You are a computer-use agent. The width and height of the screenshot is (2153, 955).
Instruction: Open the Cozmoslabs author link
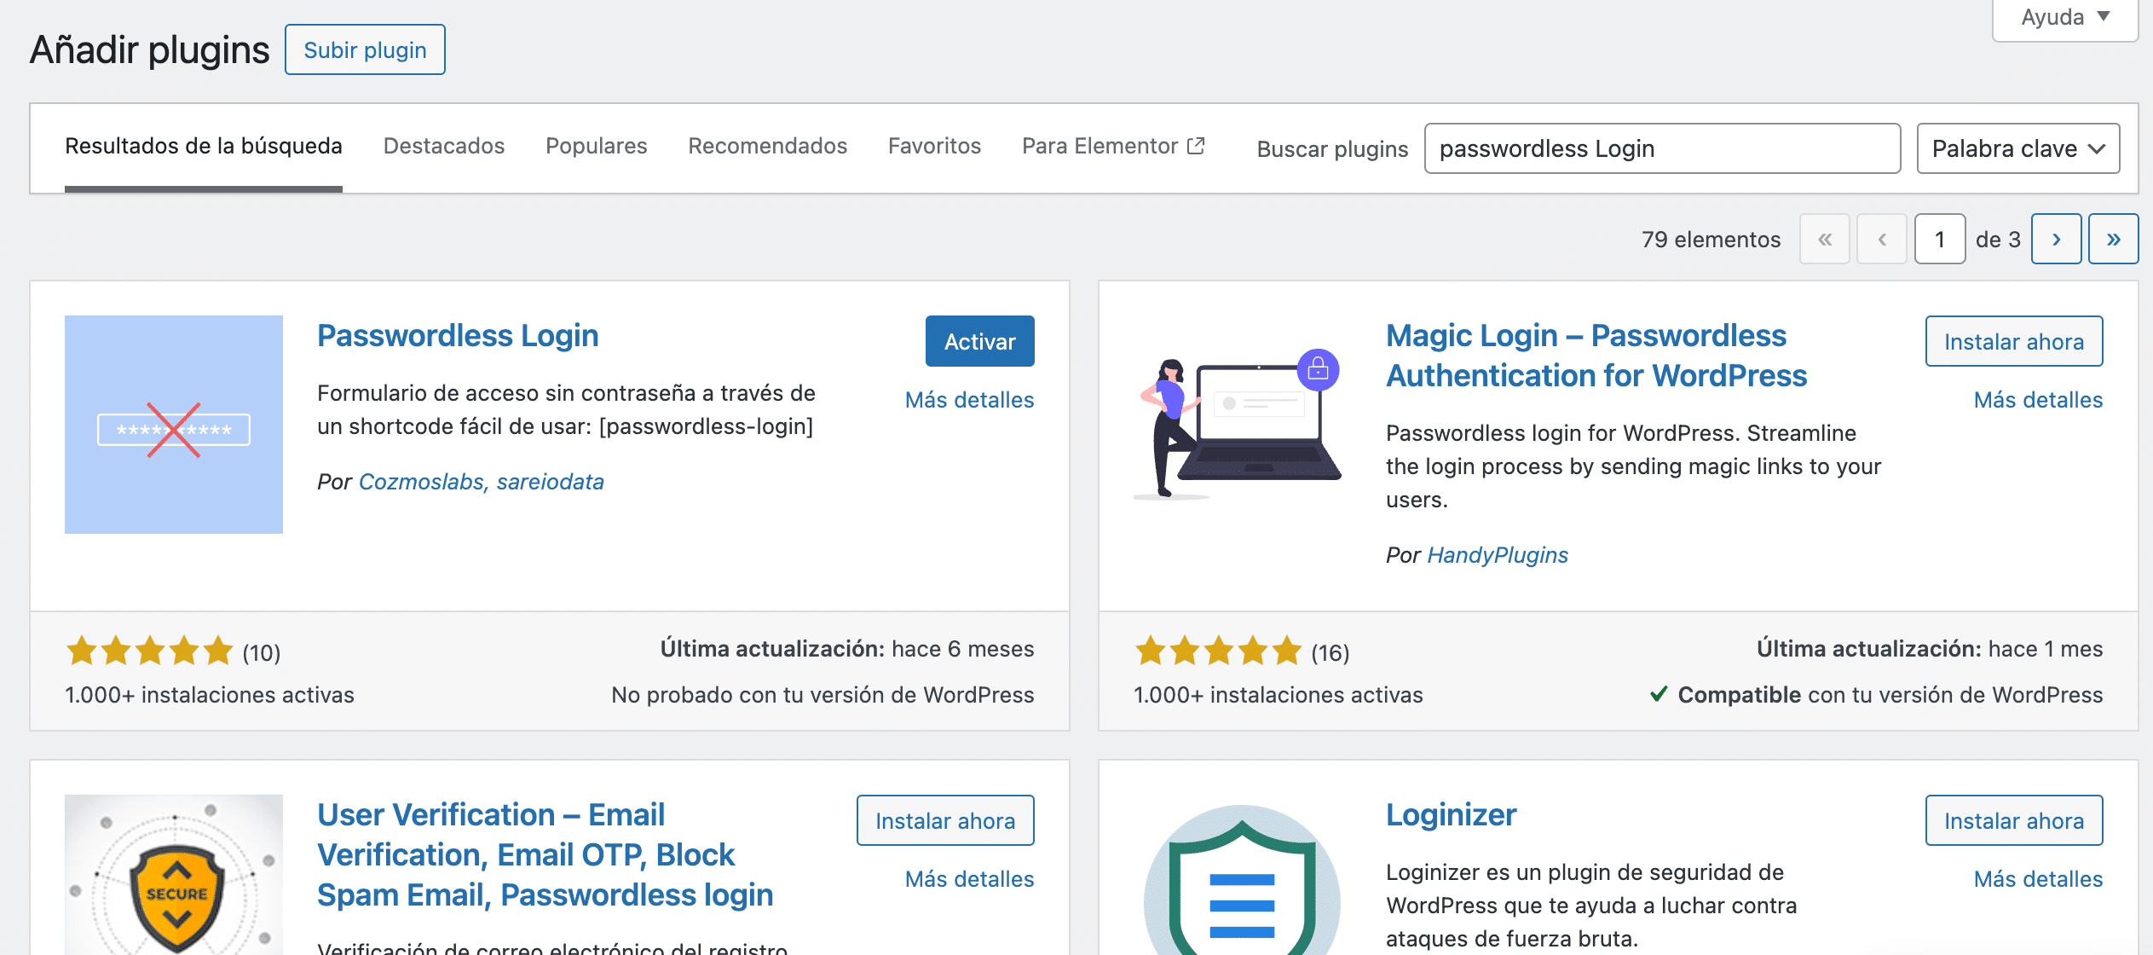421,482
